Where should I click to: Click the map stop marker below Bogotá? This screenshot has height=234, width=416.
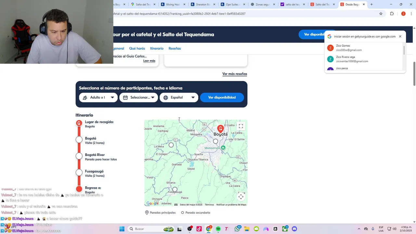215,141
